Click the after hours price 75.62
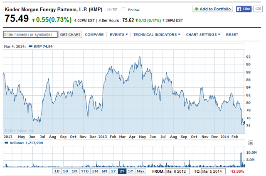Image resolution: width=266 pixels, height=176 pixels. tap(128, 20)
